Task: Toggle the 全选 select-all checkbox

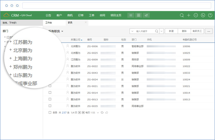Action: click(x=50, y=113)
